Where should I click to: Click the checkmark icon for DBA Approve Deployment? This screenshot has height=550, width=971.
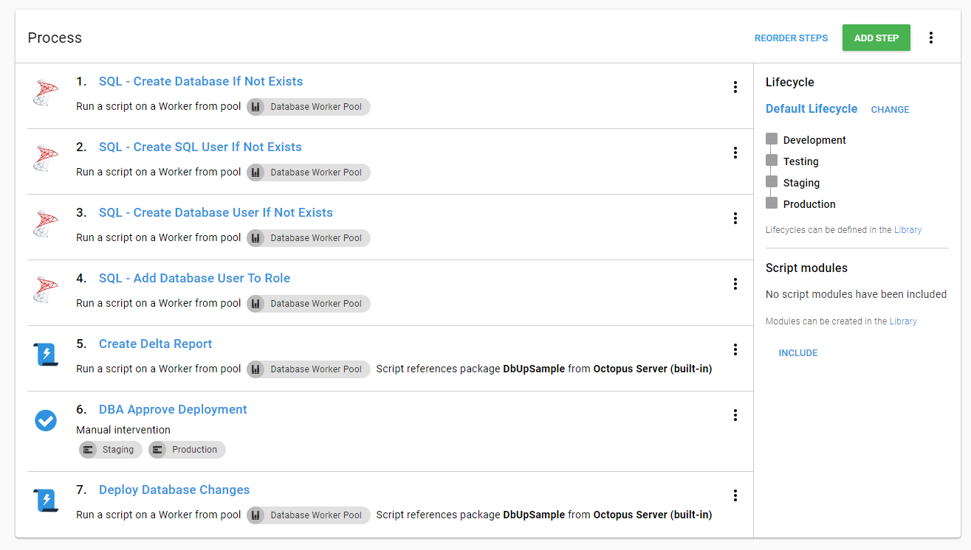[46, 421]
